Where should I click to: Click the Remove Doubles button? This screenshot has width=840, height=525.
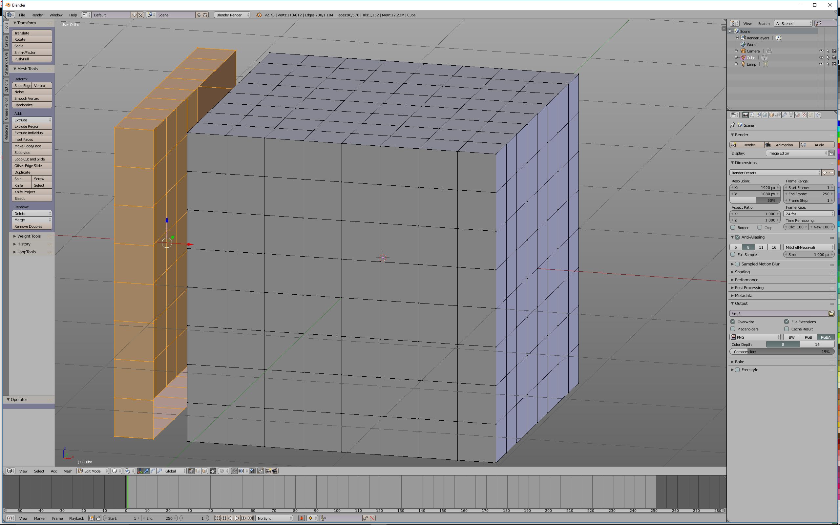(x=31, y=226)
